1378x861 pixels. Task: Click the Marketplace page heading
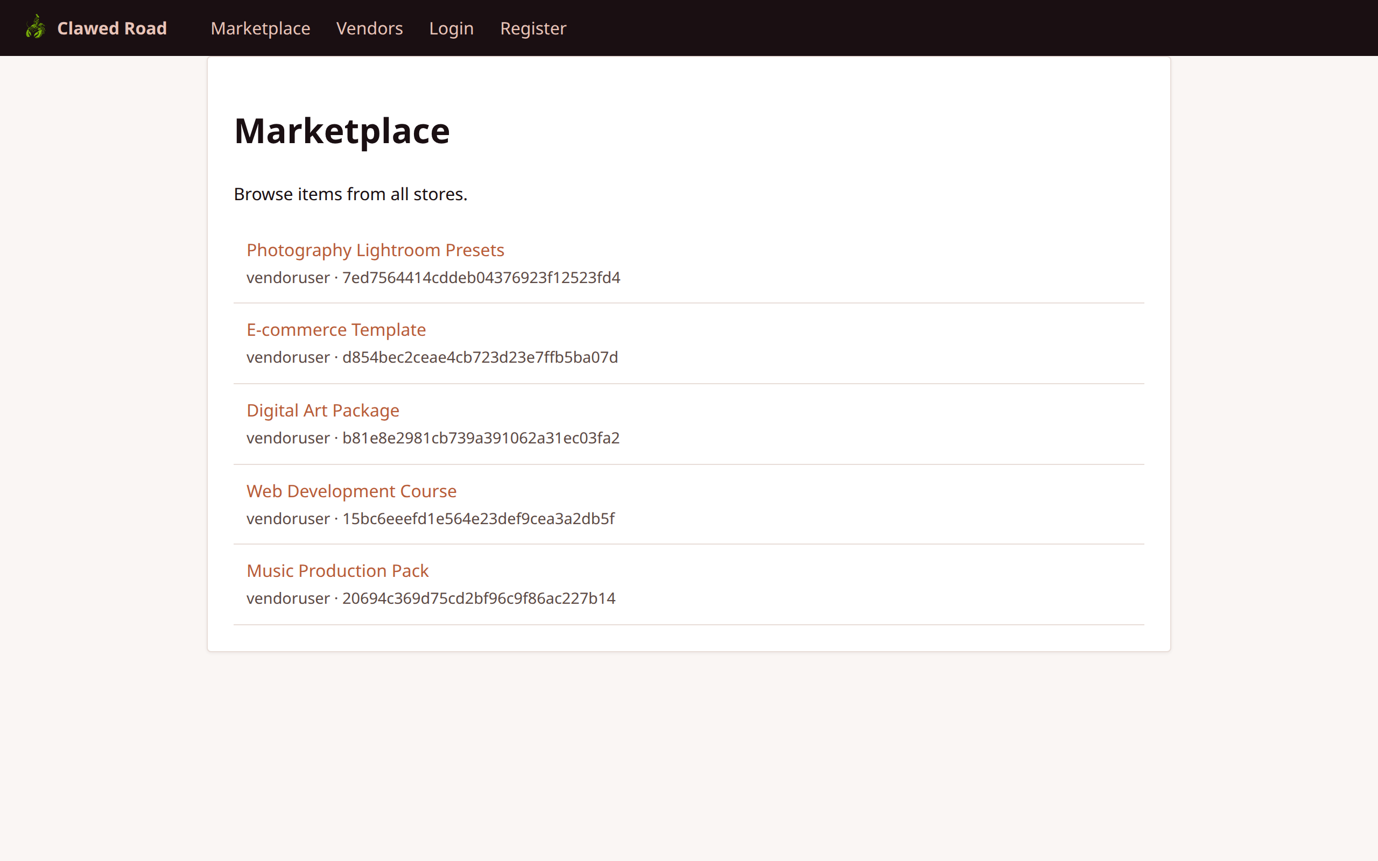(x=341, y=130)
